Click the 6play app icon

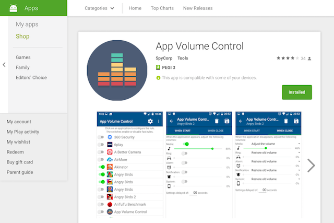110,145
